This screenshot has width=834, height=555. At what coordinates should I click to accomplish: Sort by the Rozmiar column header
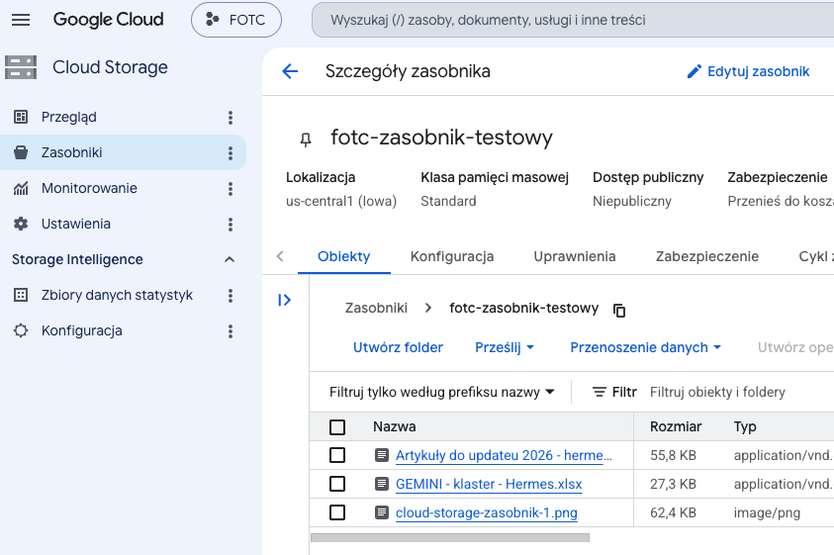[676, 426]
